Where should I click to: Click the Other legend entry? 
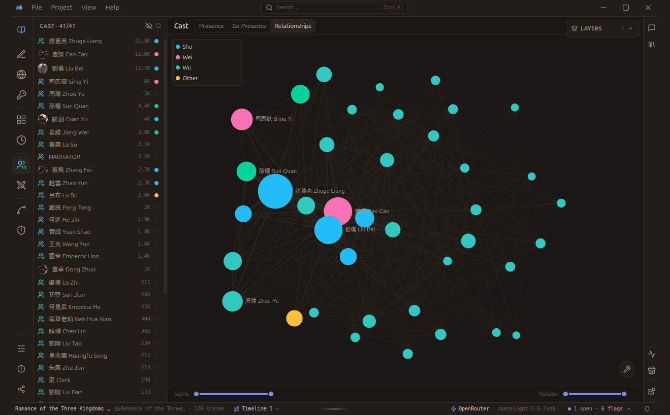click(x=186, y=78)
